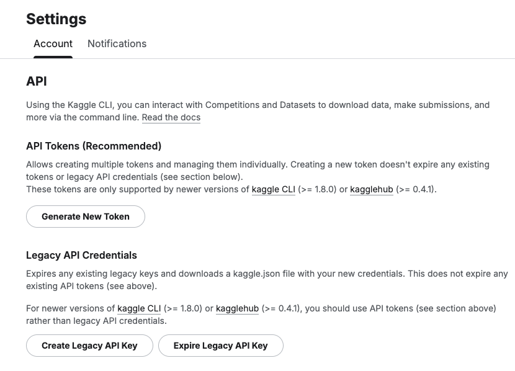The image size is (515, 371).
Task: Click the API section heading
Action: click(x=37, y=81)
